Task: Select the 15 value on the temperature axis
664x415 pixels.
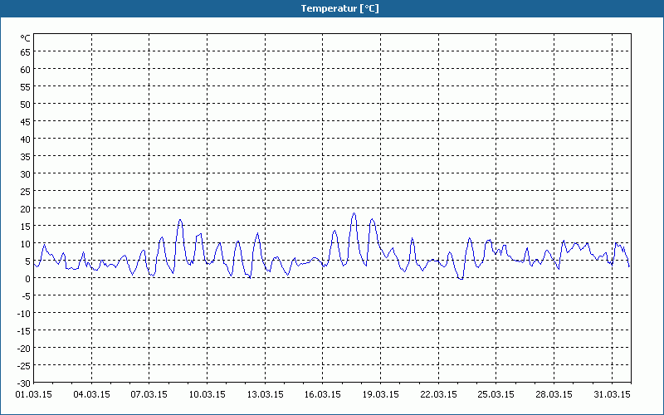Action: 26,227
